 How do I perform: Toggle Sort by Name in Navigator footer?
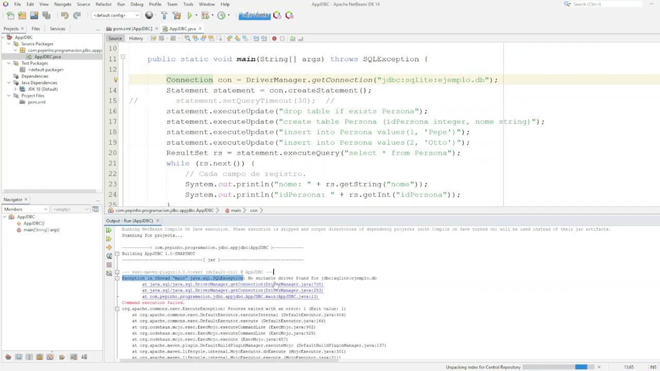(x=74, y=357)
